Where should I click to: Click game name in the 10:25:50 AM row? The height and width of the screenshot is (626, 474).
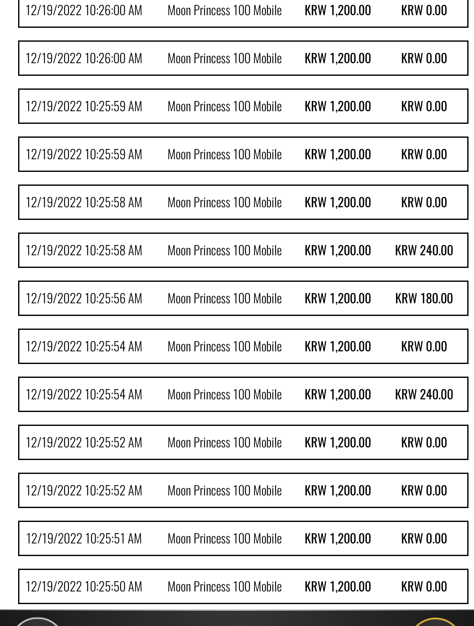[225, 586]
